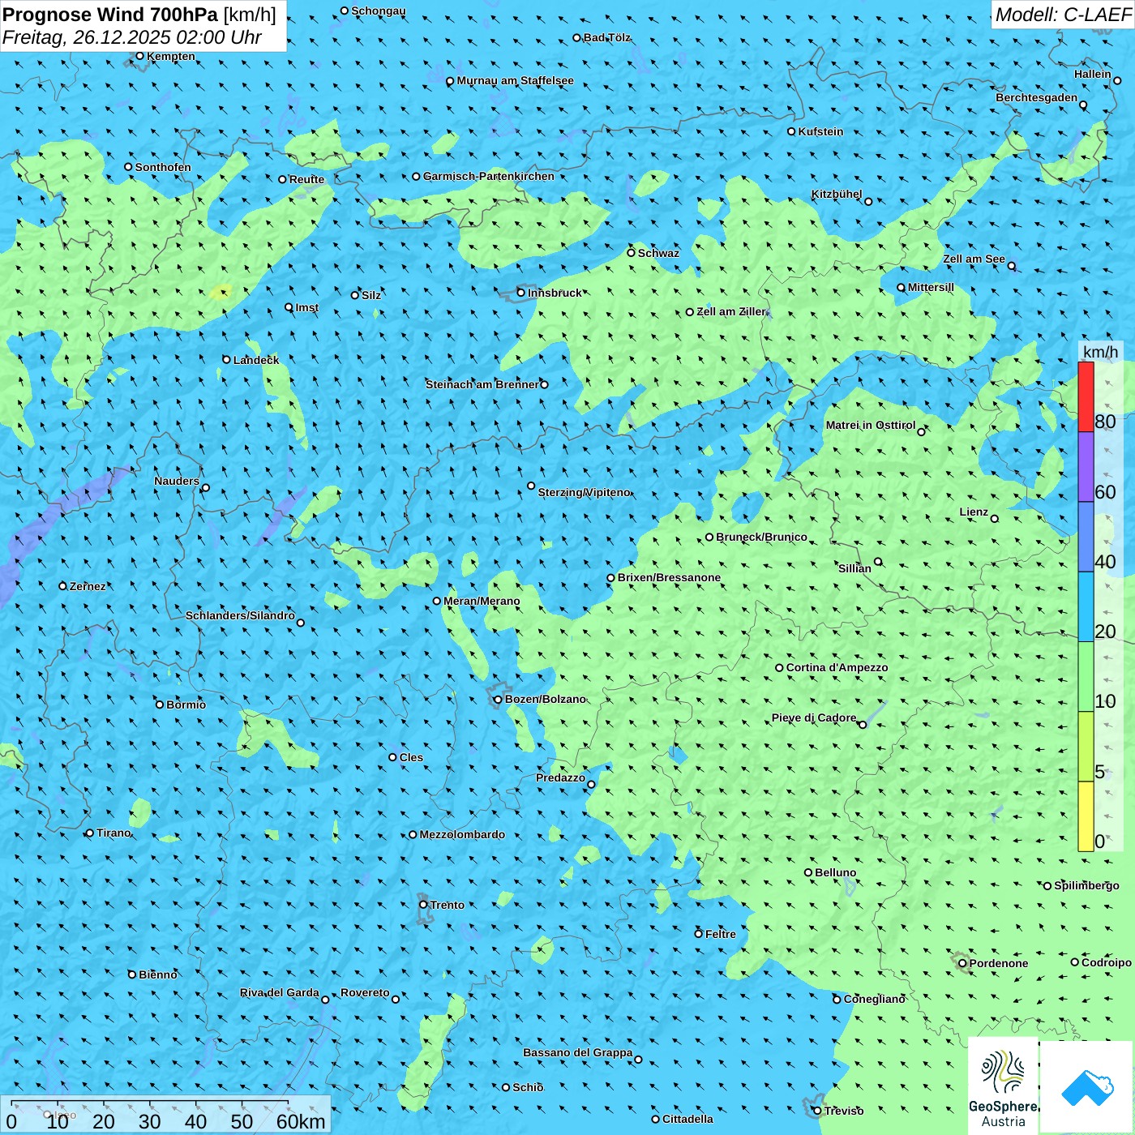1135x1135 pixels.
Task: Select the Bozen/Bolzano city marker
Action: point(499,700)
